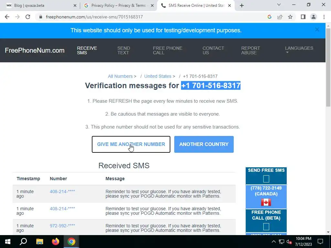This screenshot has width=331, height=248.
Task: Open the browser side panel
Action: [303, 17]
